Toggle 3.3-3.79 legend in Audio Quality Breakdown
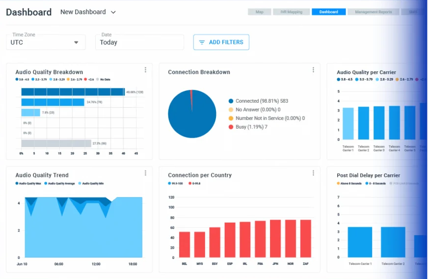The height and width of the screenshot is (279, 428). coord(39,80)
